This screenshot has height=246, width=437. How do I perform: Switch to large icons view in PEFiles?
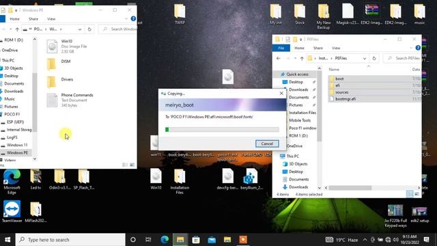coord(417,194)
